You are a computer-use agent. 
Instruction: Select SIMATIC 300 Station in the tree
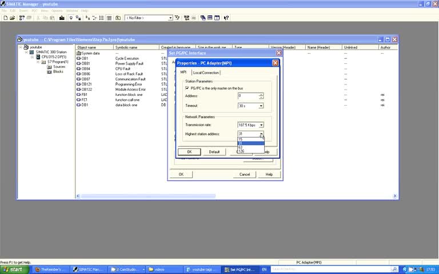pyautogui.click(x=51, y=52)
